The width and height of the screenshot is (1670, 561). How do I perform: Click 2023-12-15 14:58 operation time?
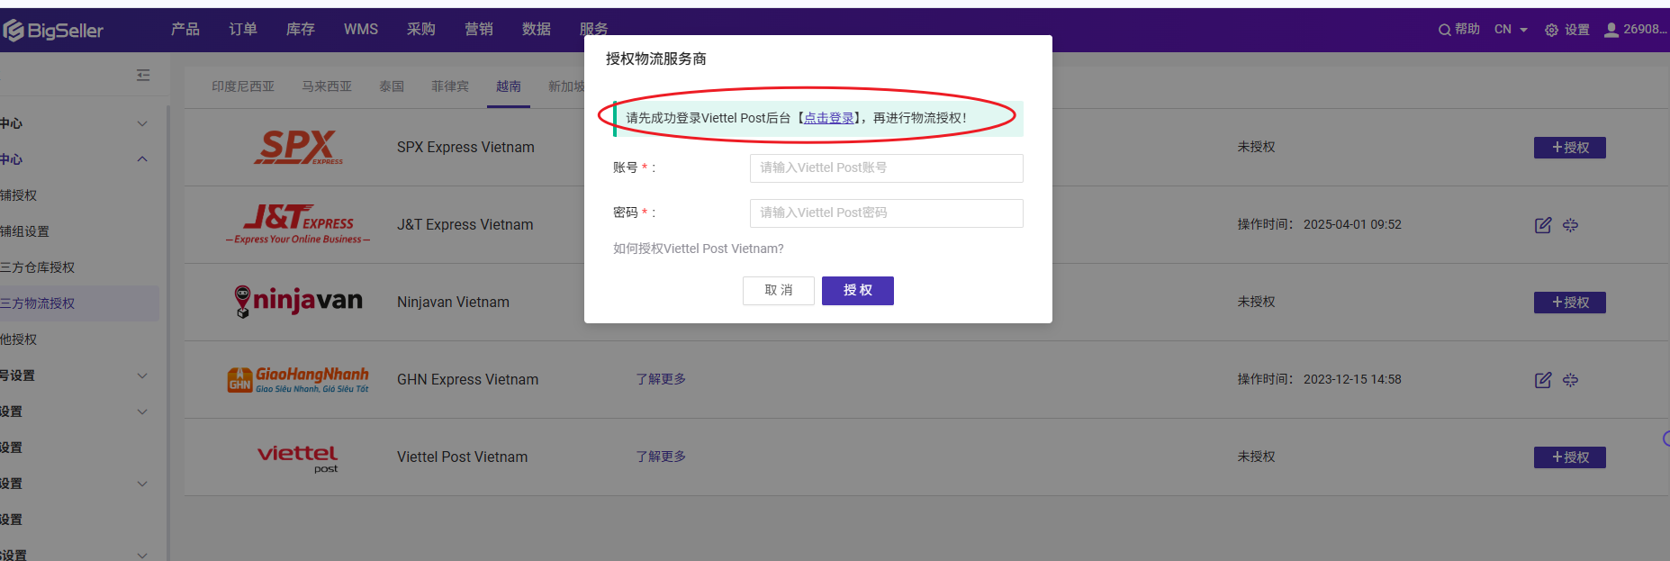click(1352, 380)
